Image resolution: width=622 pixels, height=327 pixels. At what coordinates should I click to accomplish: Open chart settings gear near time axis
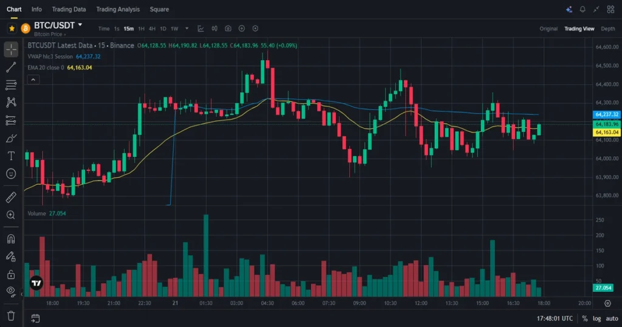[607, 303]
